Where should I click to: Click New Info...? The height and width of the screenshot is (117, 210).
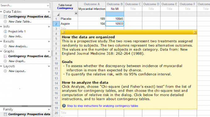click(x=15, y=36)
